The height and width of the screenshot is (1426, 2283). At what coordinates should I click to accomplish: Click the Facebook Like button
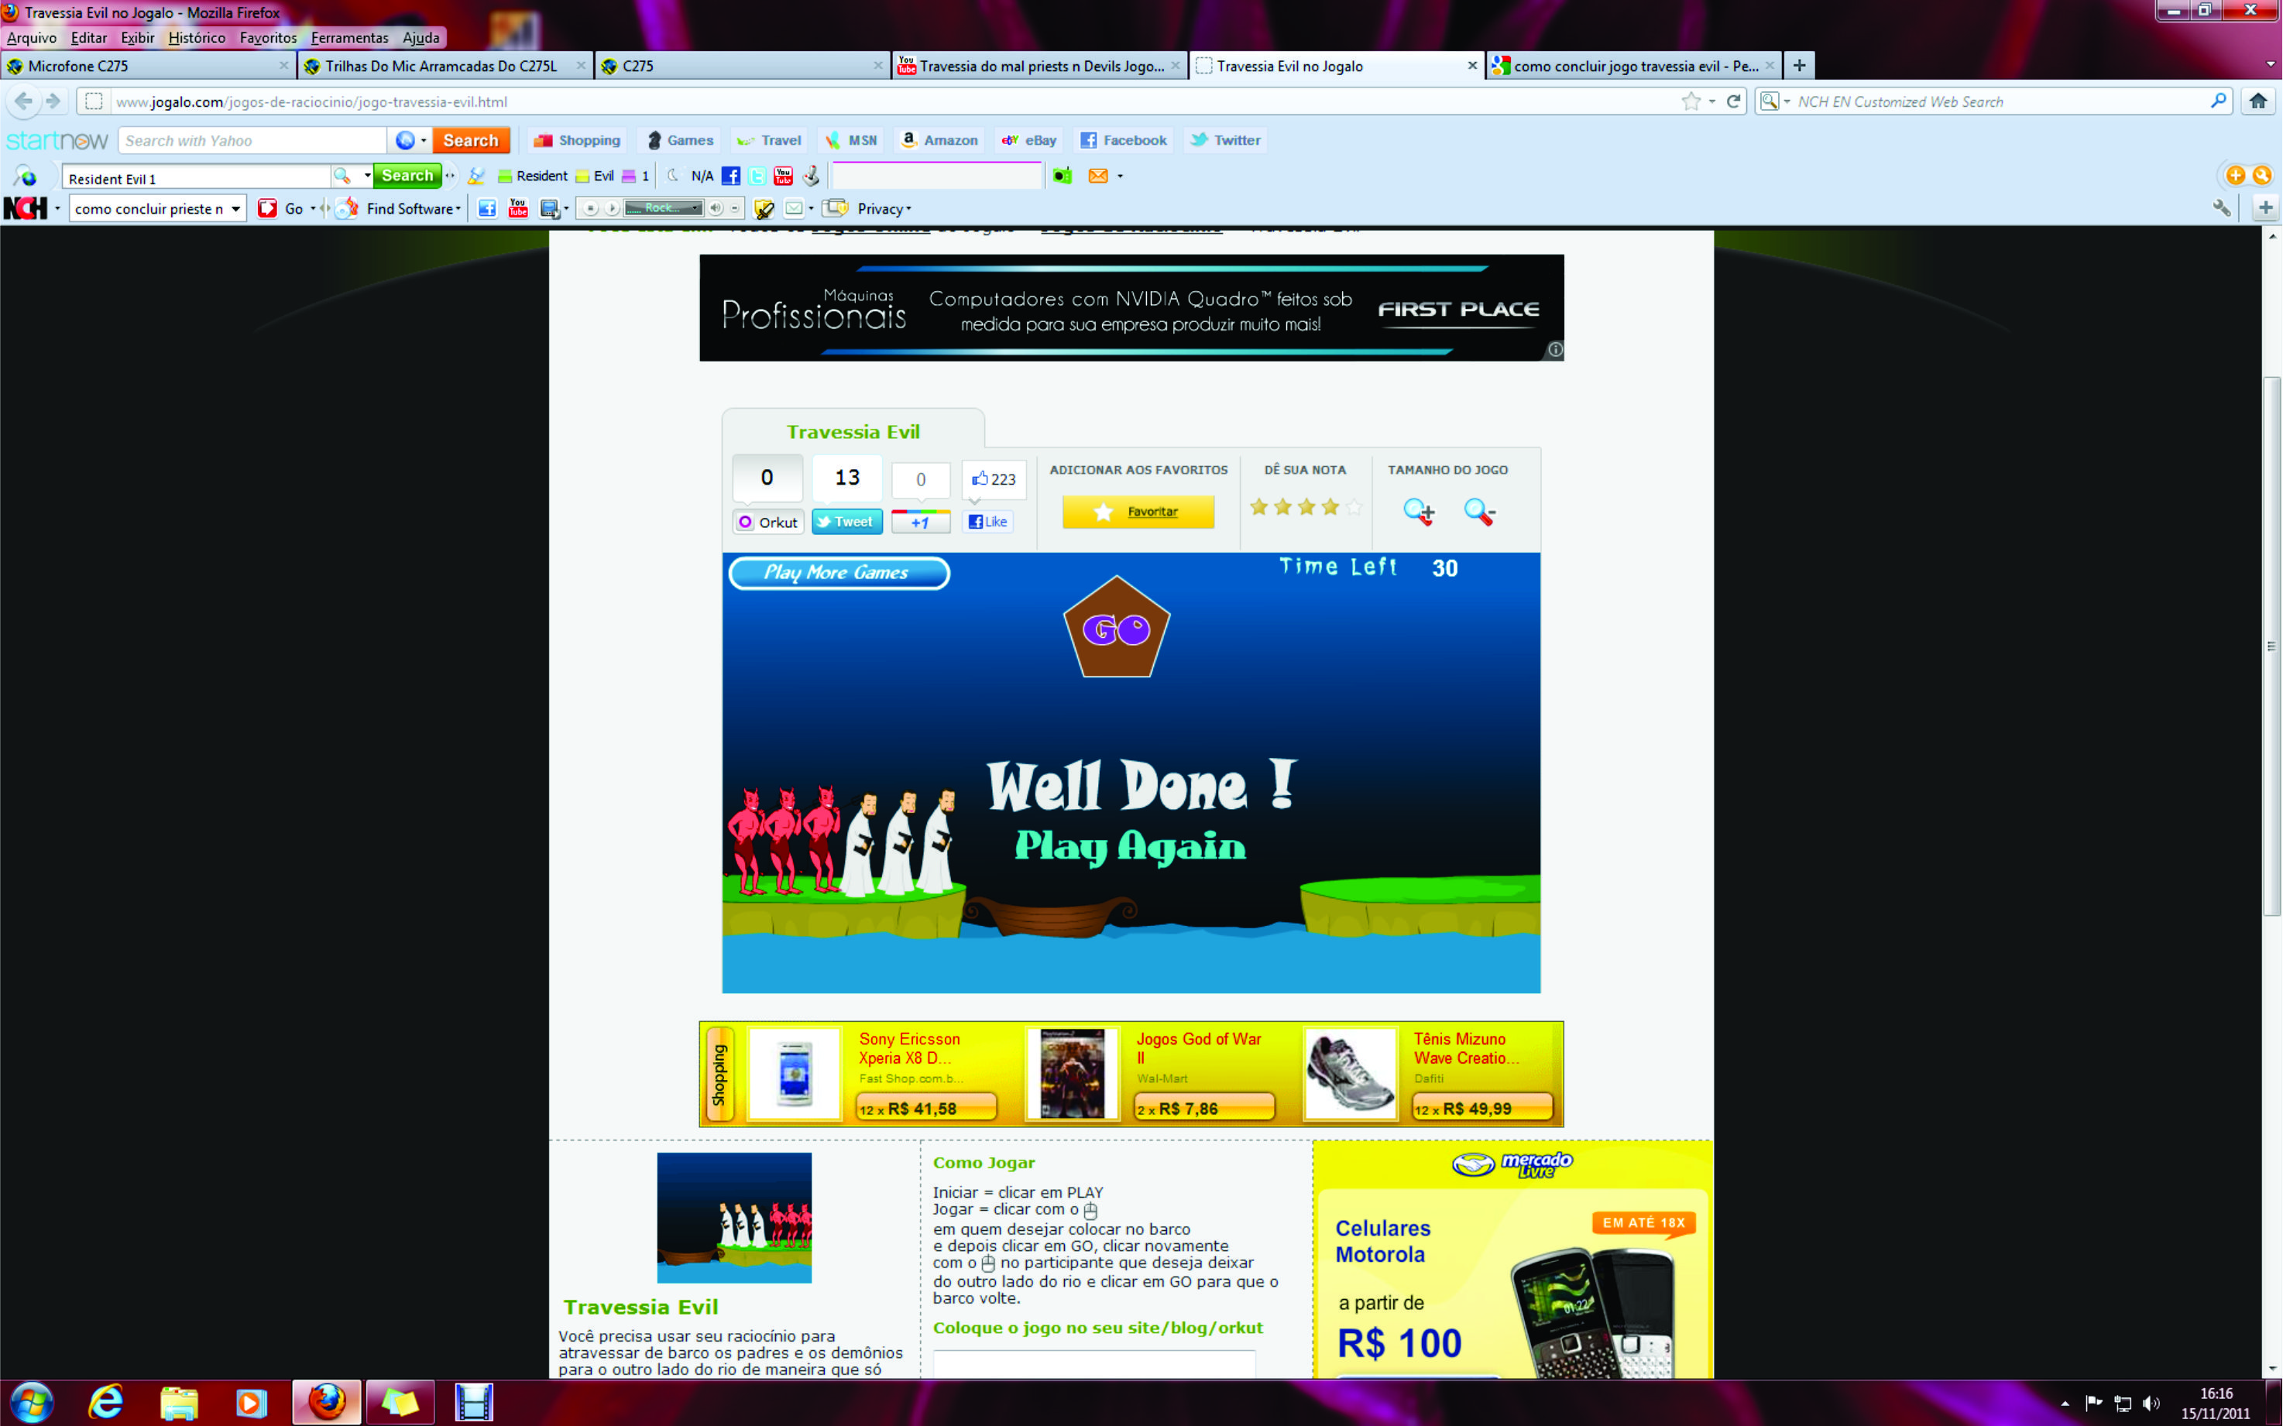(x=987, y=522)
